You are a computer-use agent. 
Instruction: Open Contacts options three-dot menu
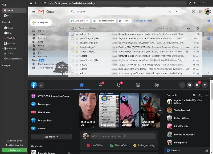(207, 95)
